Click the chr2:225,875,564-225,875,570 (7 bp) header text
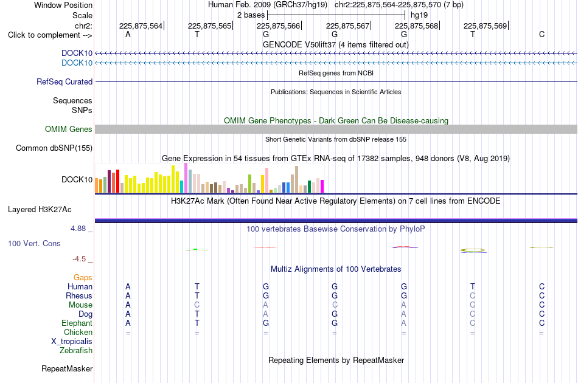Viewport: 578px width, 383px height. click(399, 5)
